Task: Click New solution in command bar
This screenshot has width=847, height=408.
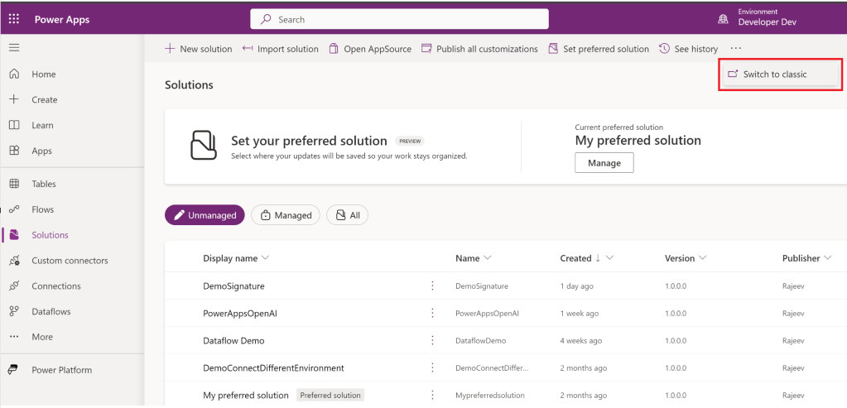Action: coord(199,49)
